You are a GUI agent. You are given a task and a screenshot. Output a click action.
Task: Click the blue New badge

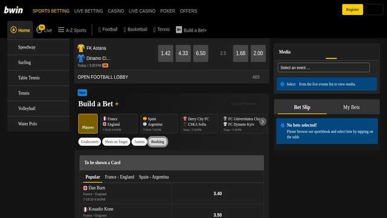click(x=82, y=93)
